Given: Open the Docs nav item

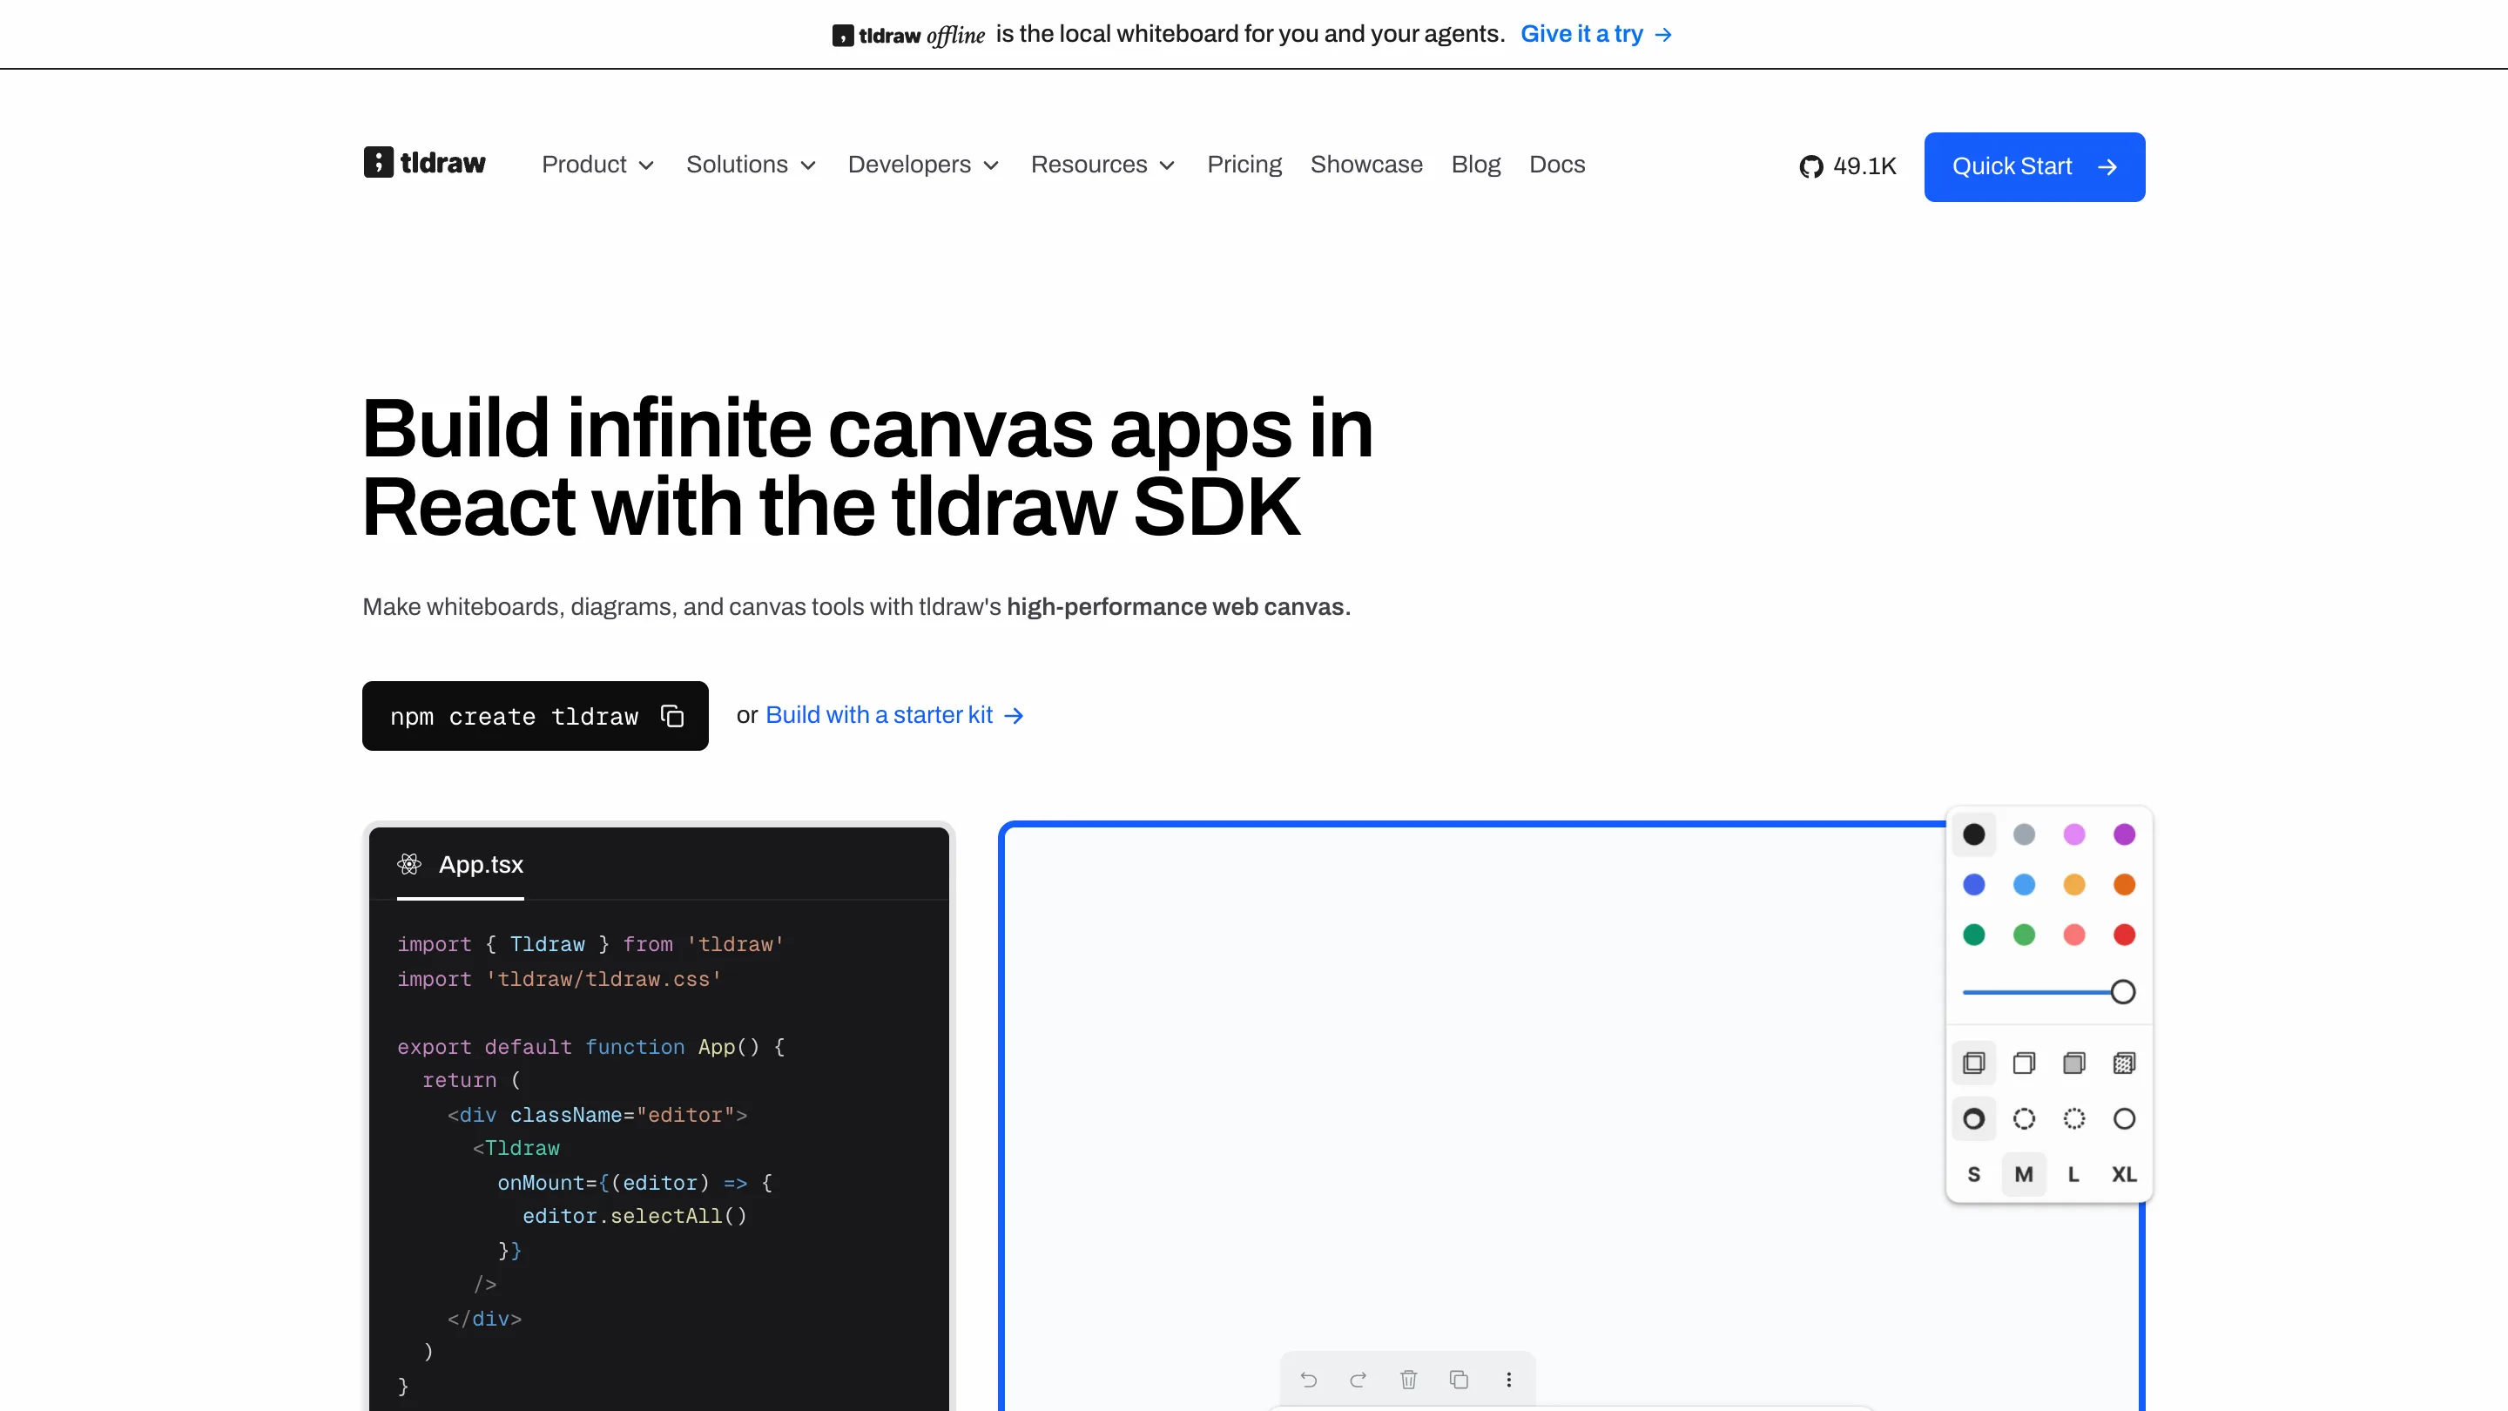Looking at the screenshot, I should pos(1557,165).
